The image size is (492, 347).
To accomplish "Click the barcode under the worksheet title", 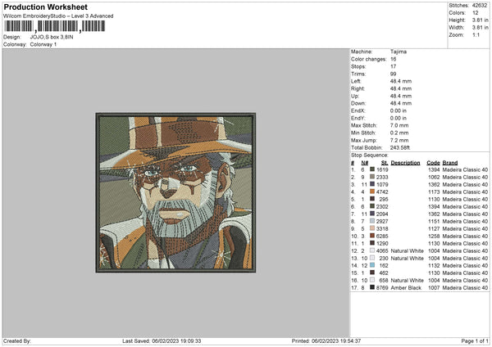I will click(x=55, y=26).
